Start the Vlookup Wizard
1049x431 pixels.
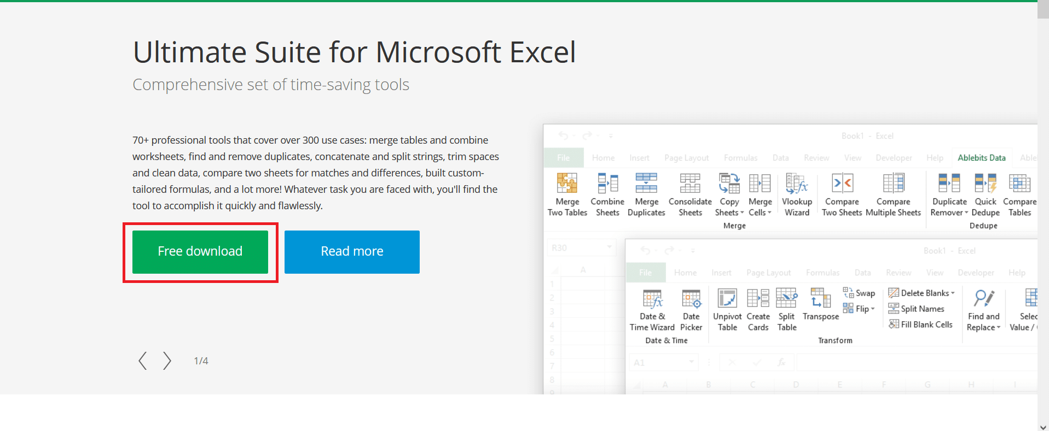pyautogui.click(x=797, y=195)
